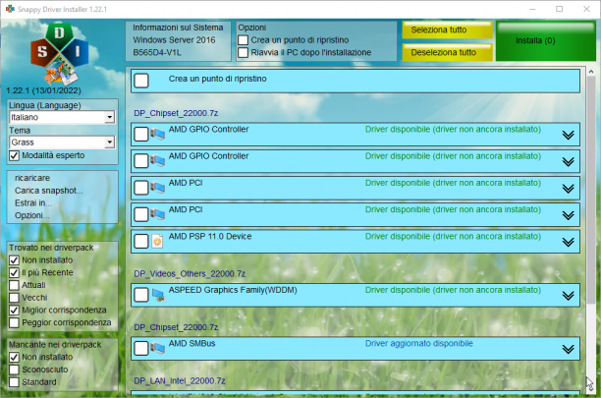
Task: Select the first AMD PCI driver checkbox
Action: (141, 188)
